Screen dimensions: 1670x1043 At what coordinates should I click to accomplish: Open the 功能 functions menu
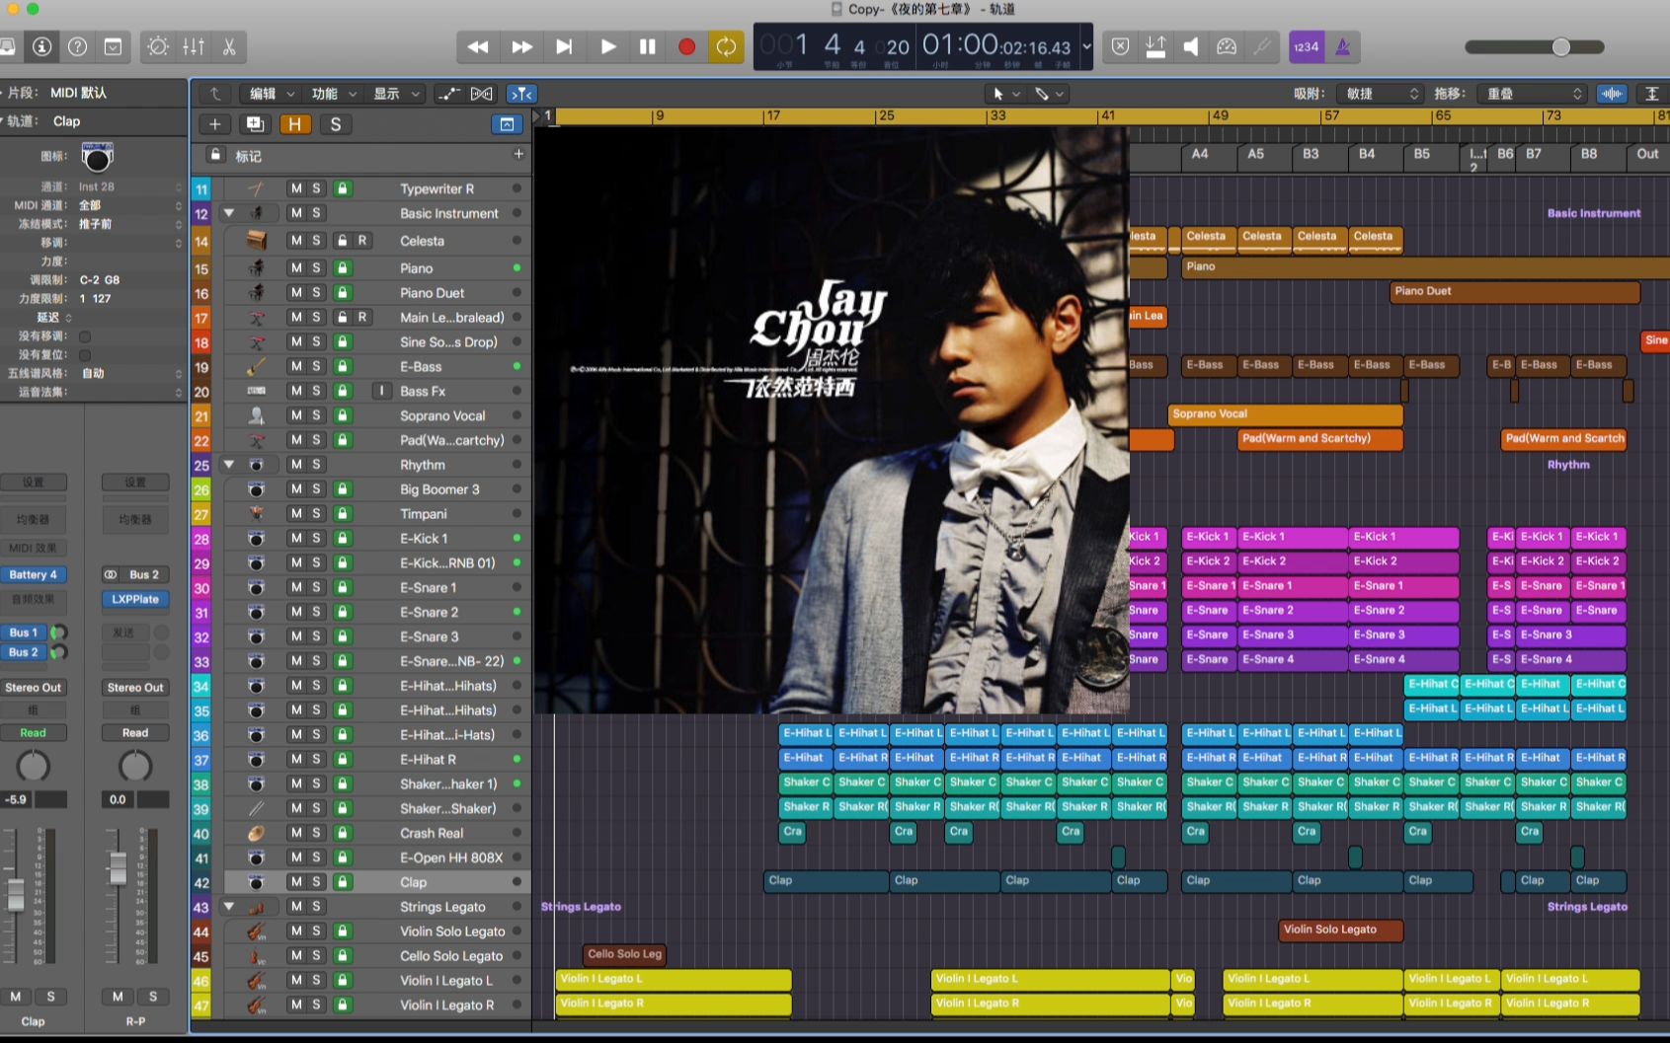[334, 94]
